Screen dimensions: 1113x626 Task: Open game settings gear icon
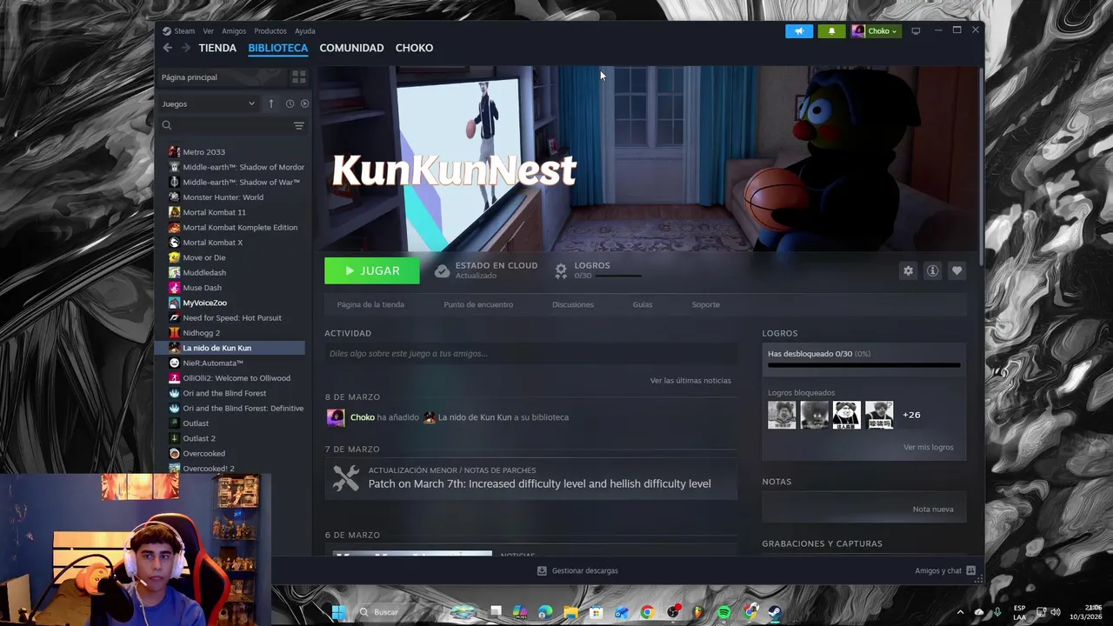(908, 270)
